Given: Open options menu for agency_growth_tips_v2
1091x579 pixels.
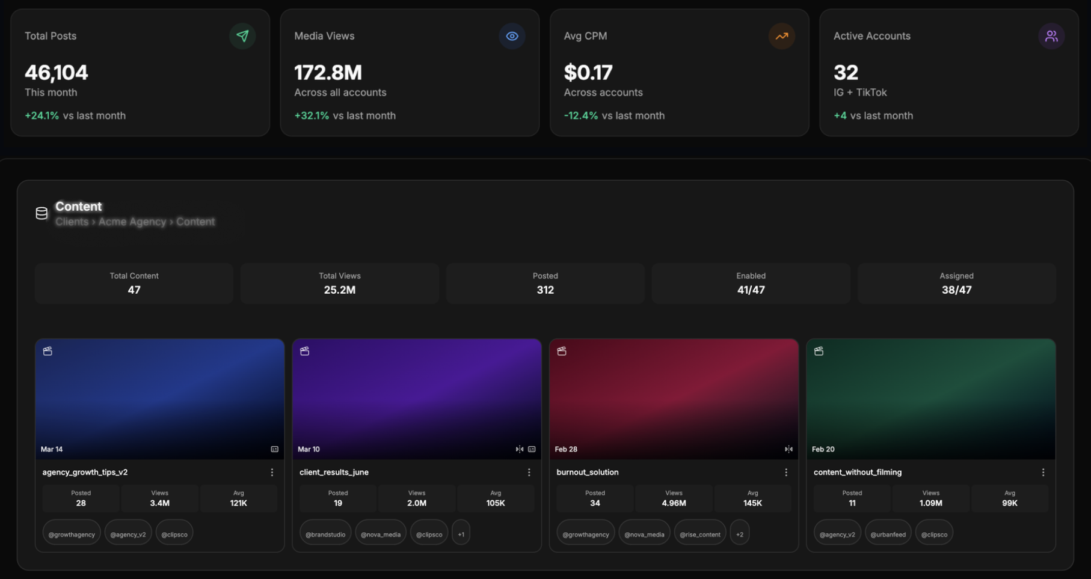Looking at the screenshot, I should point(272,473).
